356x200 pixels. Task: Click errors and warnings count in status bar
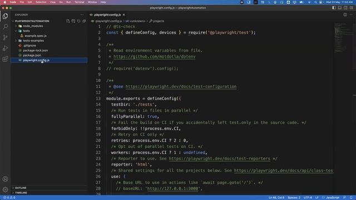point(9,198)
